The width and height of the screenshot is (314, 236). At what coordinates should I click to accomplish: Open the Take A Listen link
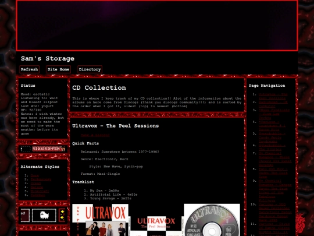(95, 135)
